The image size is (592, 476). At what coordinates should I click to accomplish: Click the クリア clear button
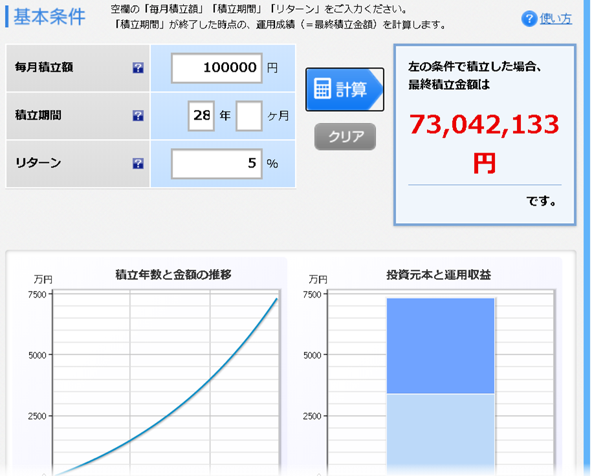pyautogui.click(x=345, y=136)
